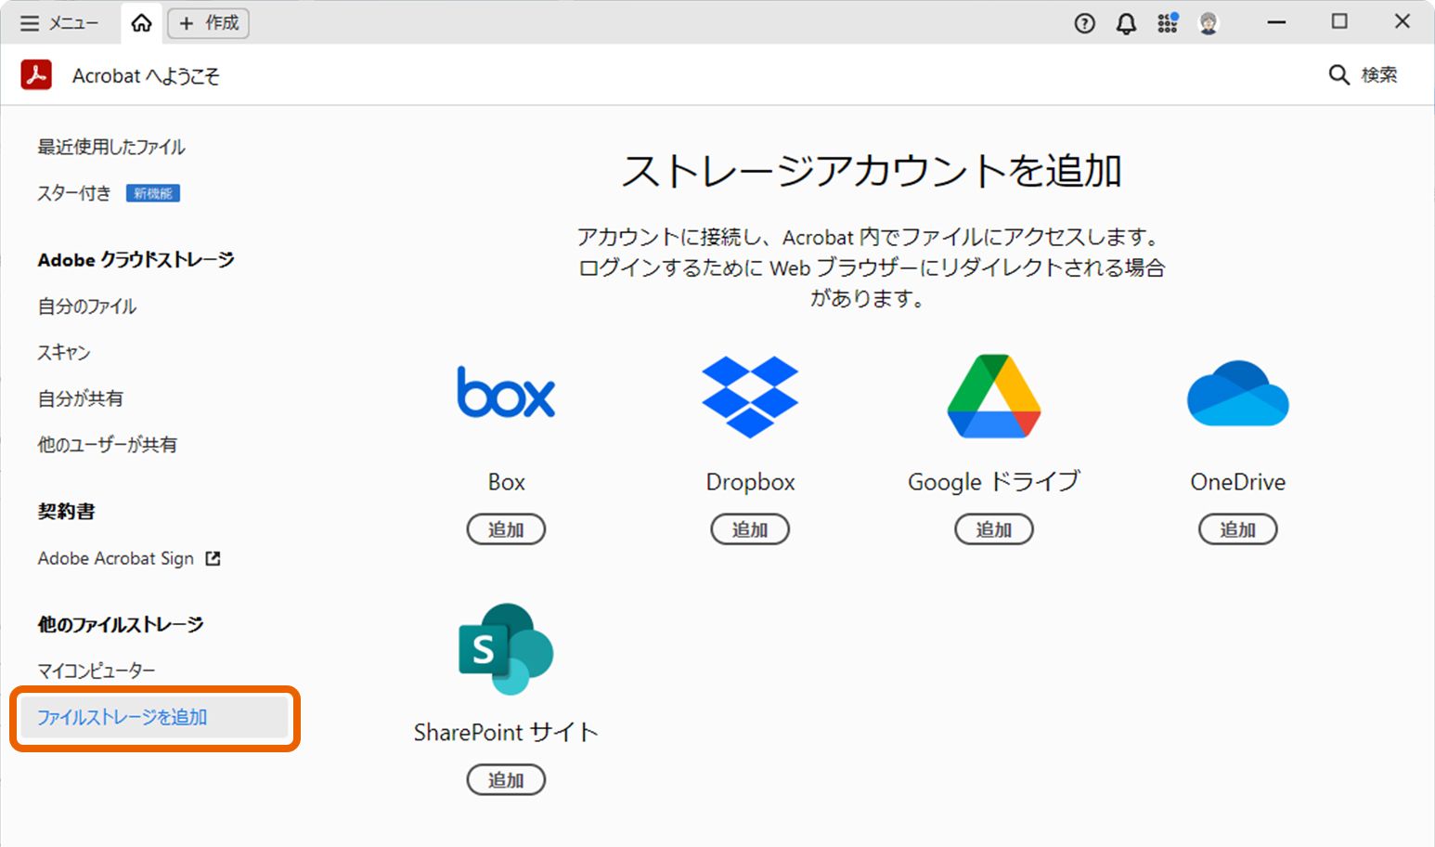The width and height of the screenshot is (1435, 847).
Task: Click the 新機能 badge
Action: click(153, 193)
